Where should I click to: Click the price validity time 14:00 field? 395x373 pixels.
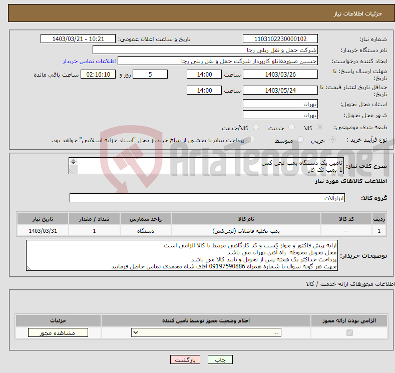(x=204, y=90)
